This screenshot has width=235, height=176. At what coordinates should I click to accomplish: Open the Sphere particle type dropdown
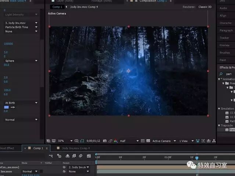[21, 61]
